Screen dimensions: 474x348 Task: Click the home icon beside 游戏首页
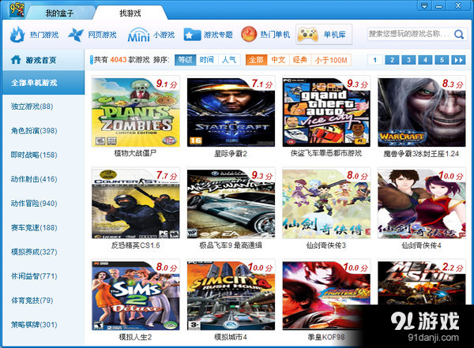click(16, 59)
